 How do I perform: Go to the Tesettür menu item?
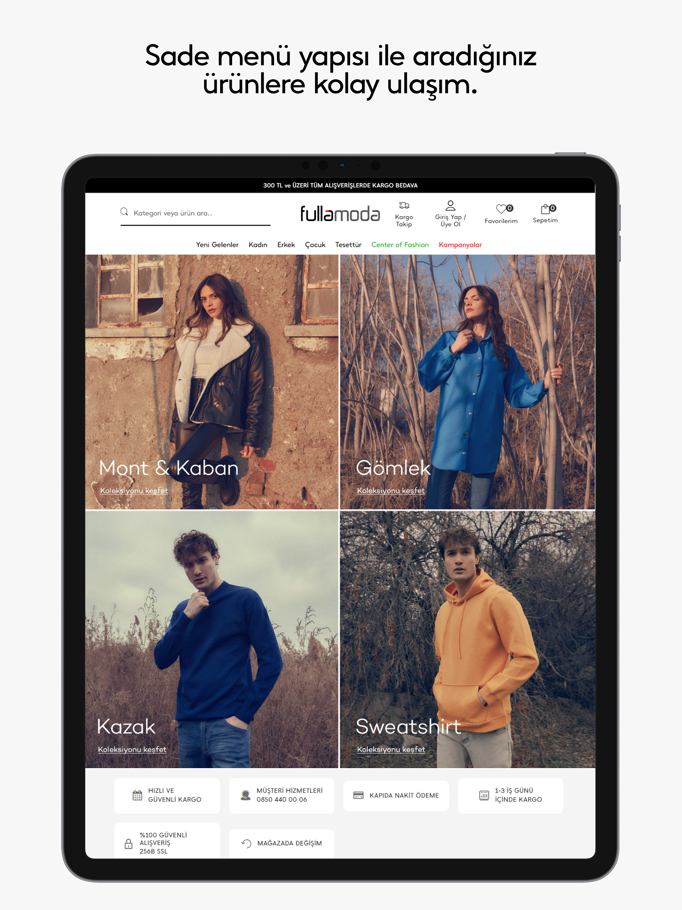click(348, 245)
